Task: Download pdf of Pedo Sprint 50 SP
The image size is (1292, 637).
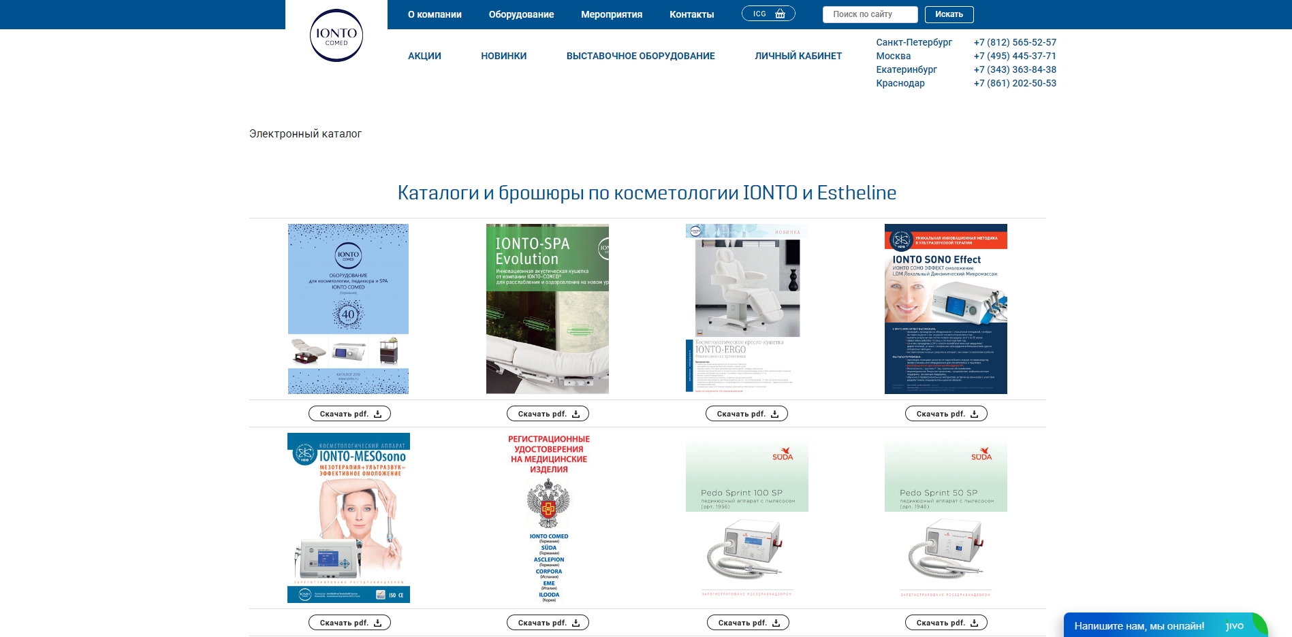Action: tap(946, 623)
